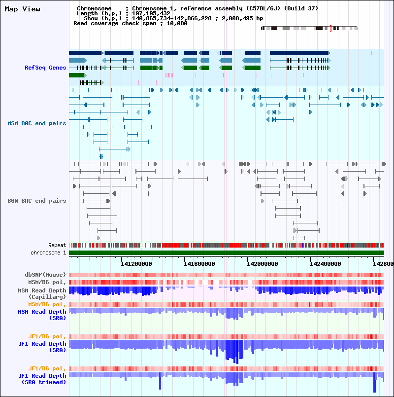The height and width of the screenshot is (397, 394).
Task: Click the red marker on chromosome ideogram
Action: [x=330, y=29]
